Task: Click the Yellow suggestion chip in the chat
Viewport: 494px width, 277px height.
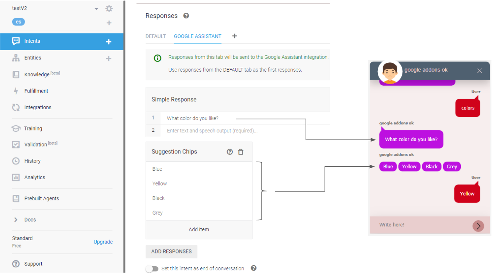Action: [409, 166]
